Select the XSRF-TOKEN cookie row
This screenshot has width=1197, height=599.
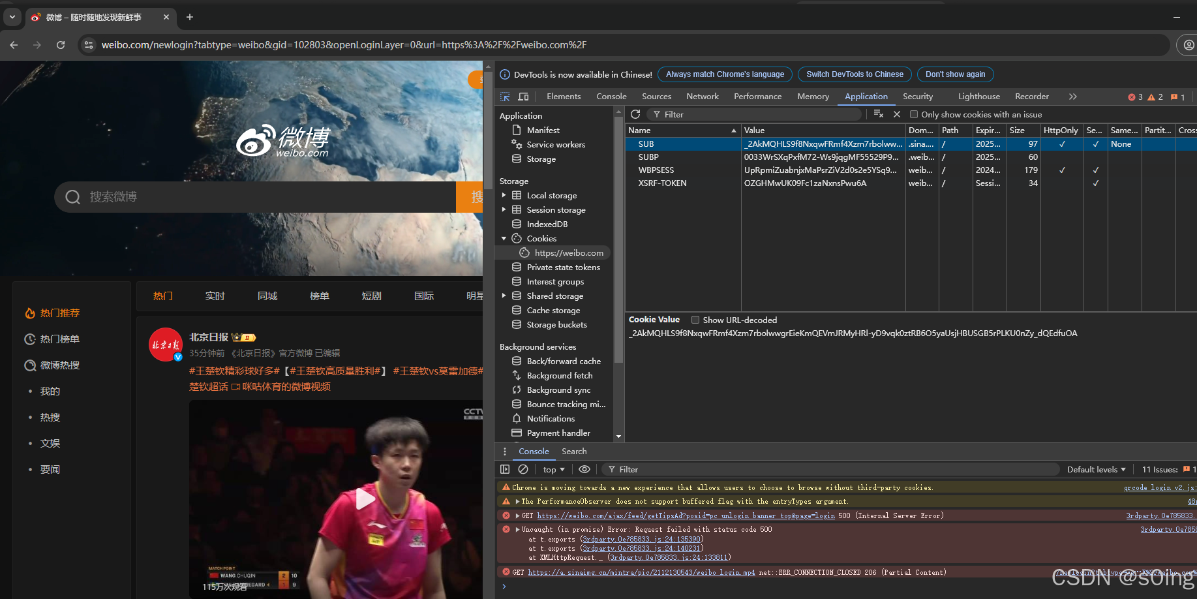coord(911,183)
